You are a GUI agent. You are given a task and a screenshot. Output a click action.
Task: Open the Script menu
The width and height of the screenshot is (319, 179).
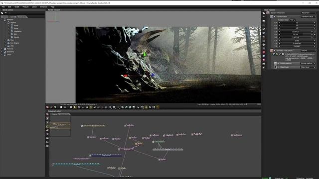pyautogui.click(x=16, y=6)
